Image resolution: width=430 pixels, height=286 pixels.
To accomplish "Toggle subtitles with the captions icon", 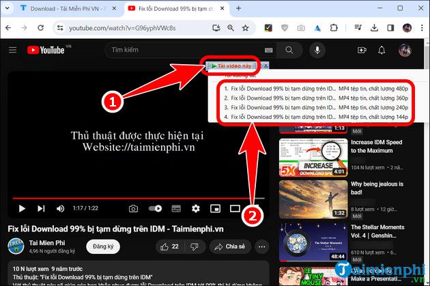I will tap(176, 209).
